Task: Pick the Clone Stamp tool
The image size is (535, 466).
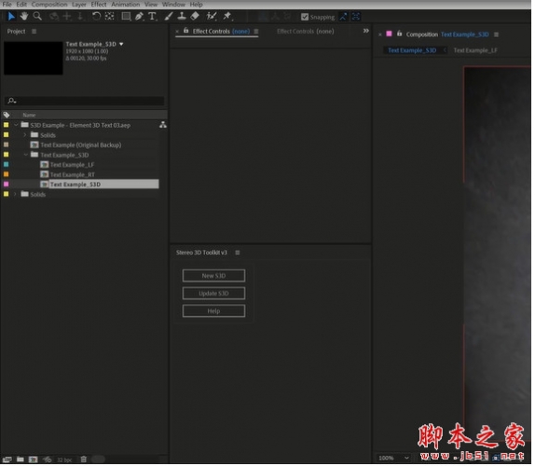Action: (182, 16)
